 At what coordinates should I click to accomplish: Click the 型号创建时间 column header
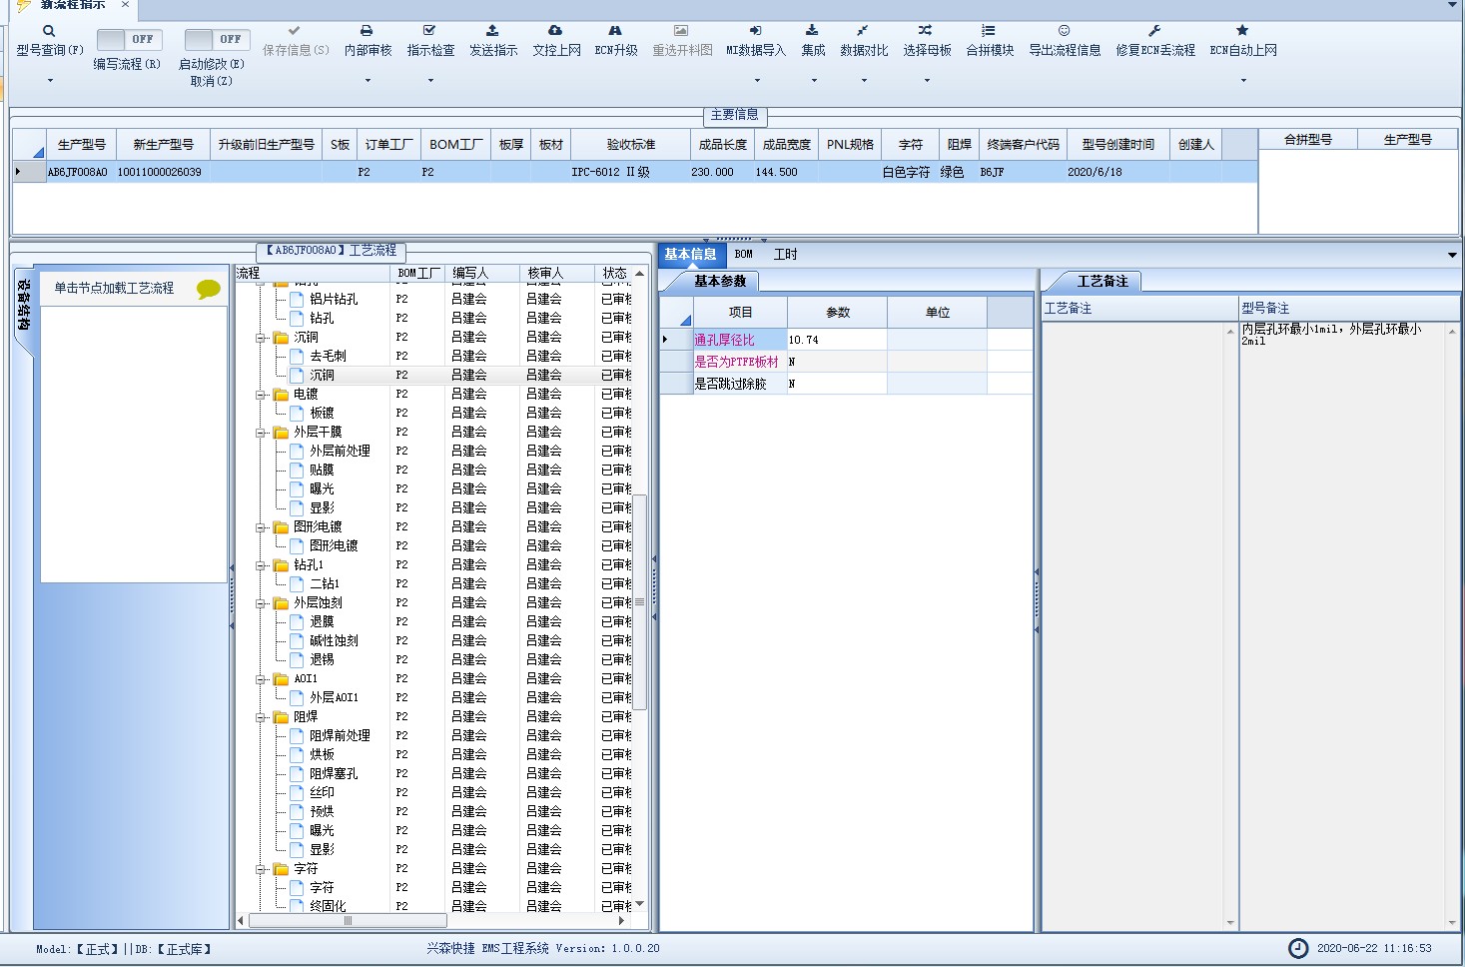(x=1118, y=145)
